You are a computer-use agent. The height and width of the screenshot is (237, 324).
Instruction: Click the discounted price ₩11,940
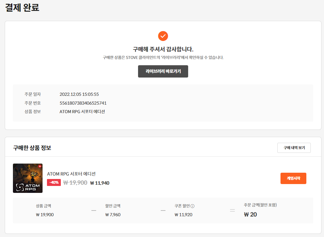click(x=100, y=183)
